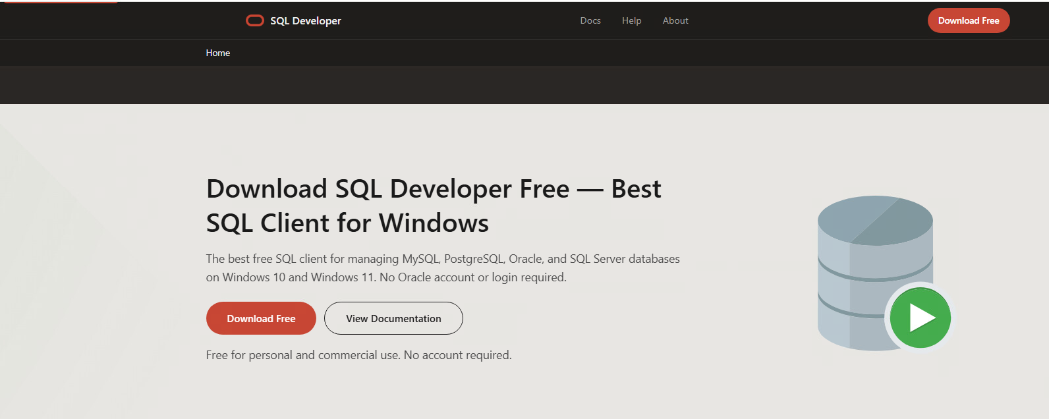This screenshot has width=1049, height=419.
Task: Open the Help menu item
Action: coord(631,20)
